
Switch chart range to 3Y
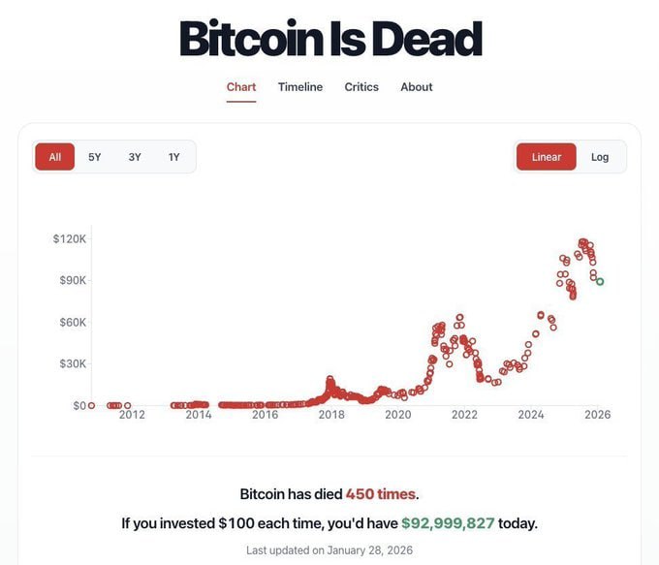(x=135, y=157)
